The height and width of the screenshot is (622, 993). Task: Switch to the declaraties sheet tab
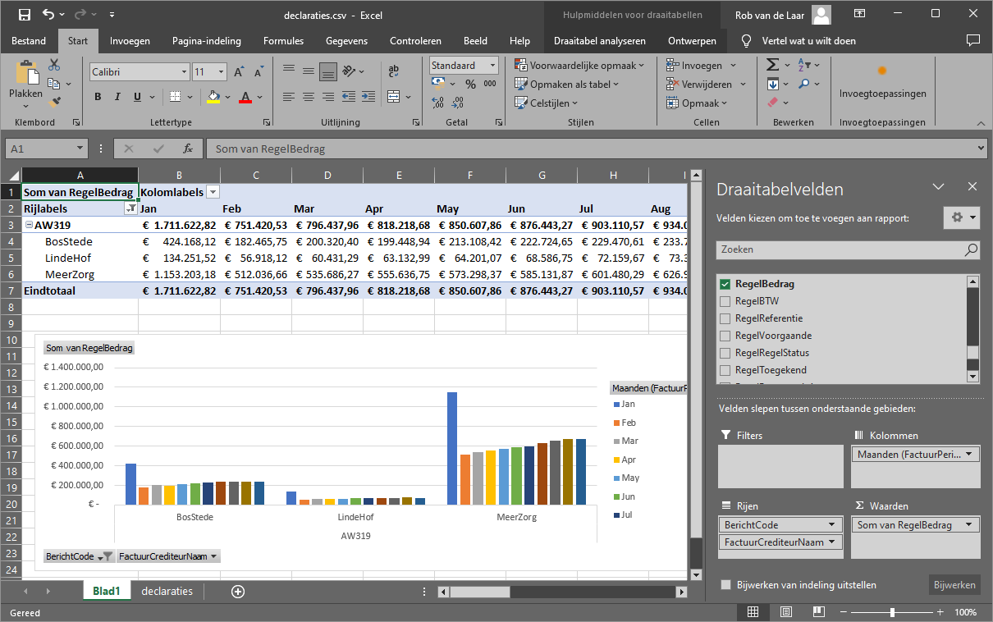coord(167,591)
